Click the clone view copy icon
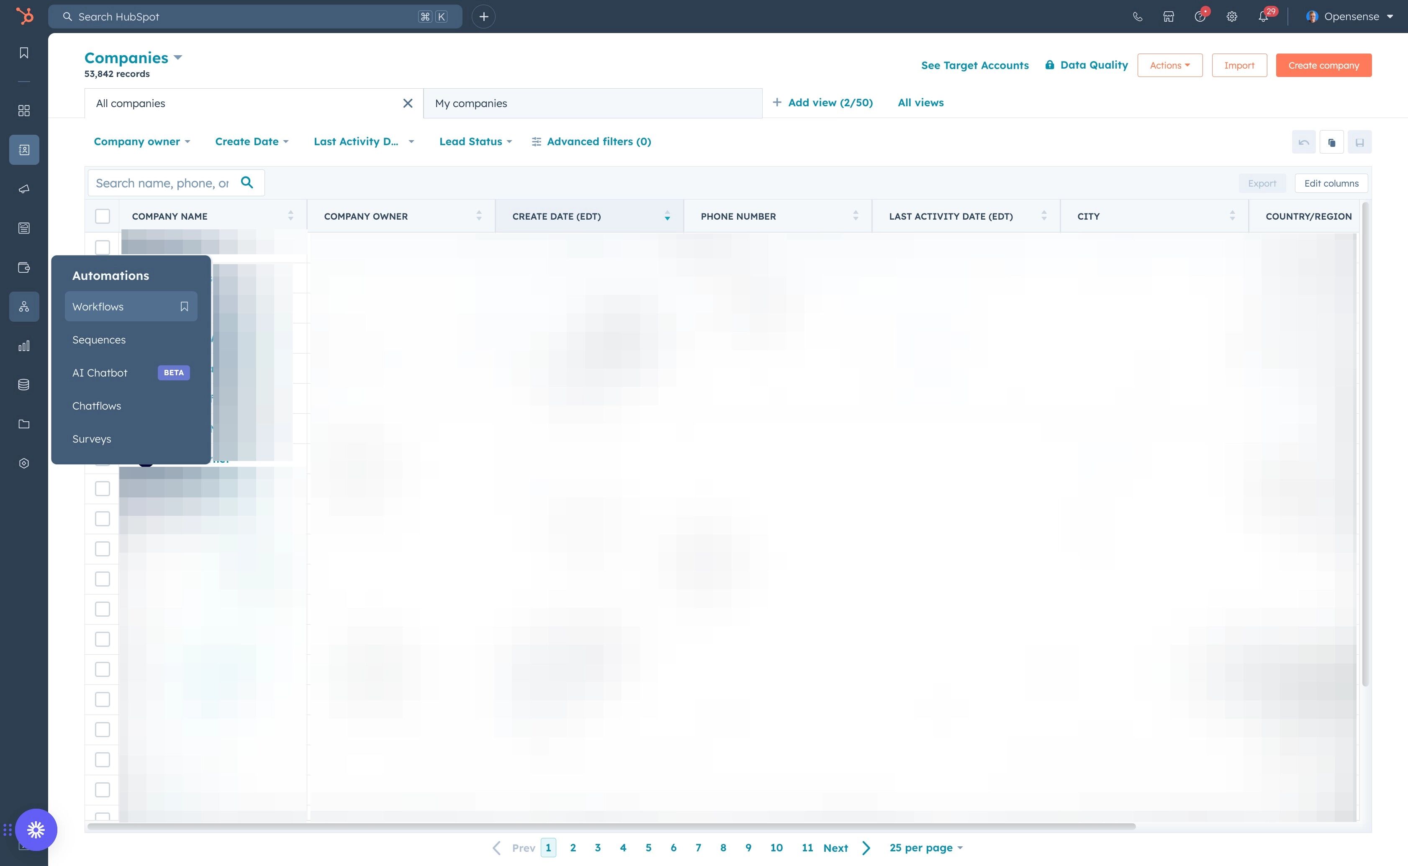This screenshot has width=1408, height=866. (x=1331, y=142)
